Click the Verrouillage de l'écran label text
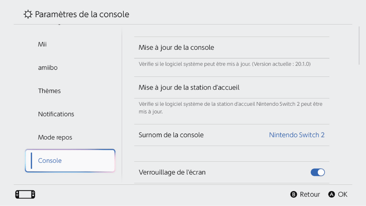The height and width of the screenshot is (206, 366). [x=172, y=172]
